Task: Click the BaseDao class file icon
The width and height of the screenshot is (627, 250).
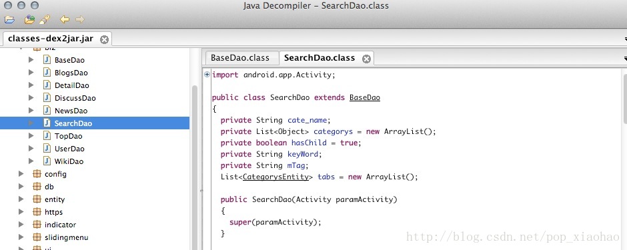Action: tap(47, 60)
